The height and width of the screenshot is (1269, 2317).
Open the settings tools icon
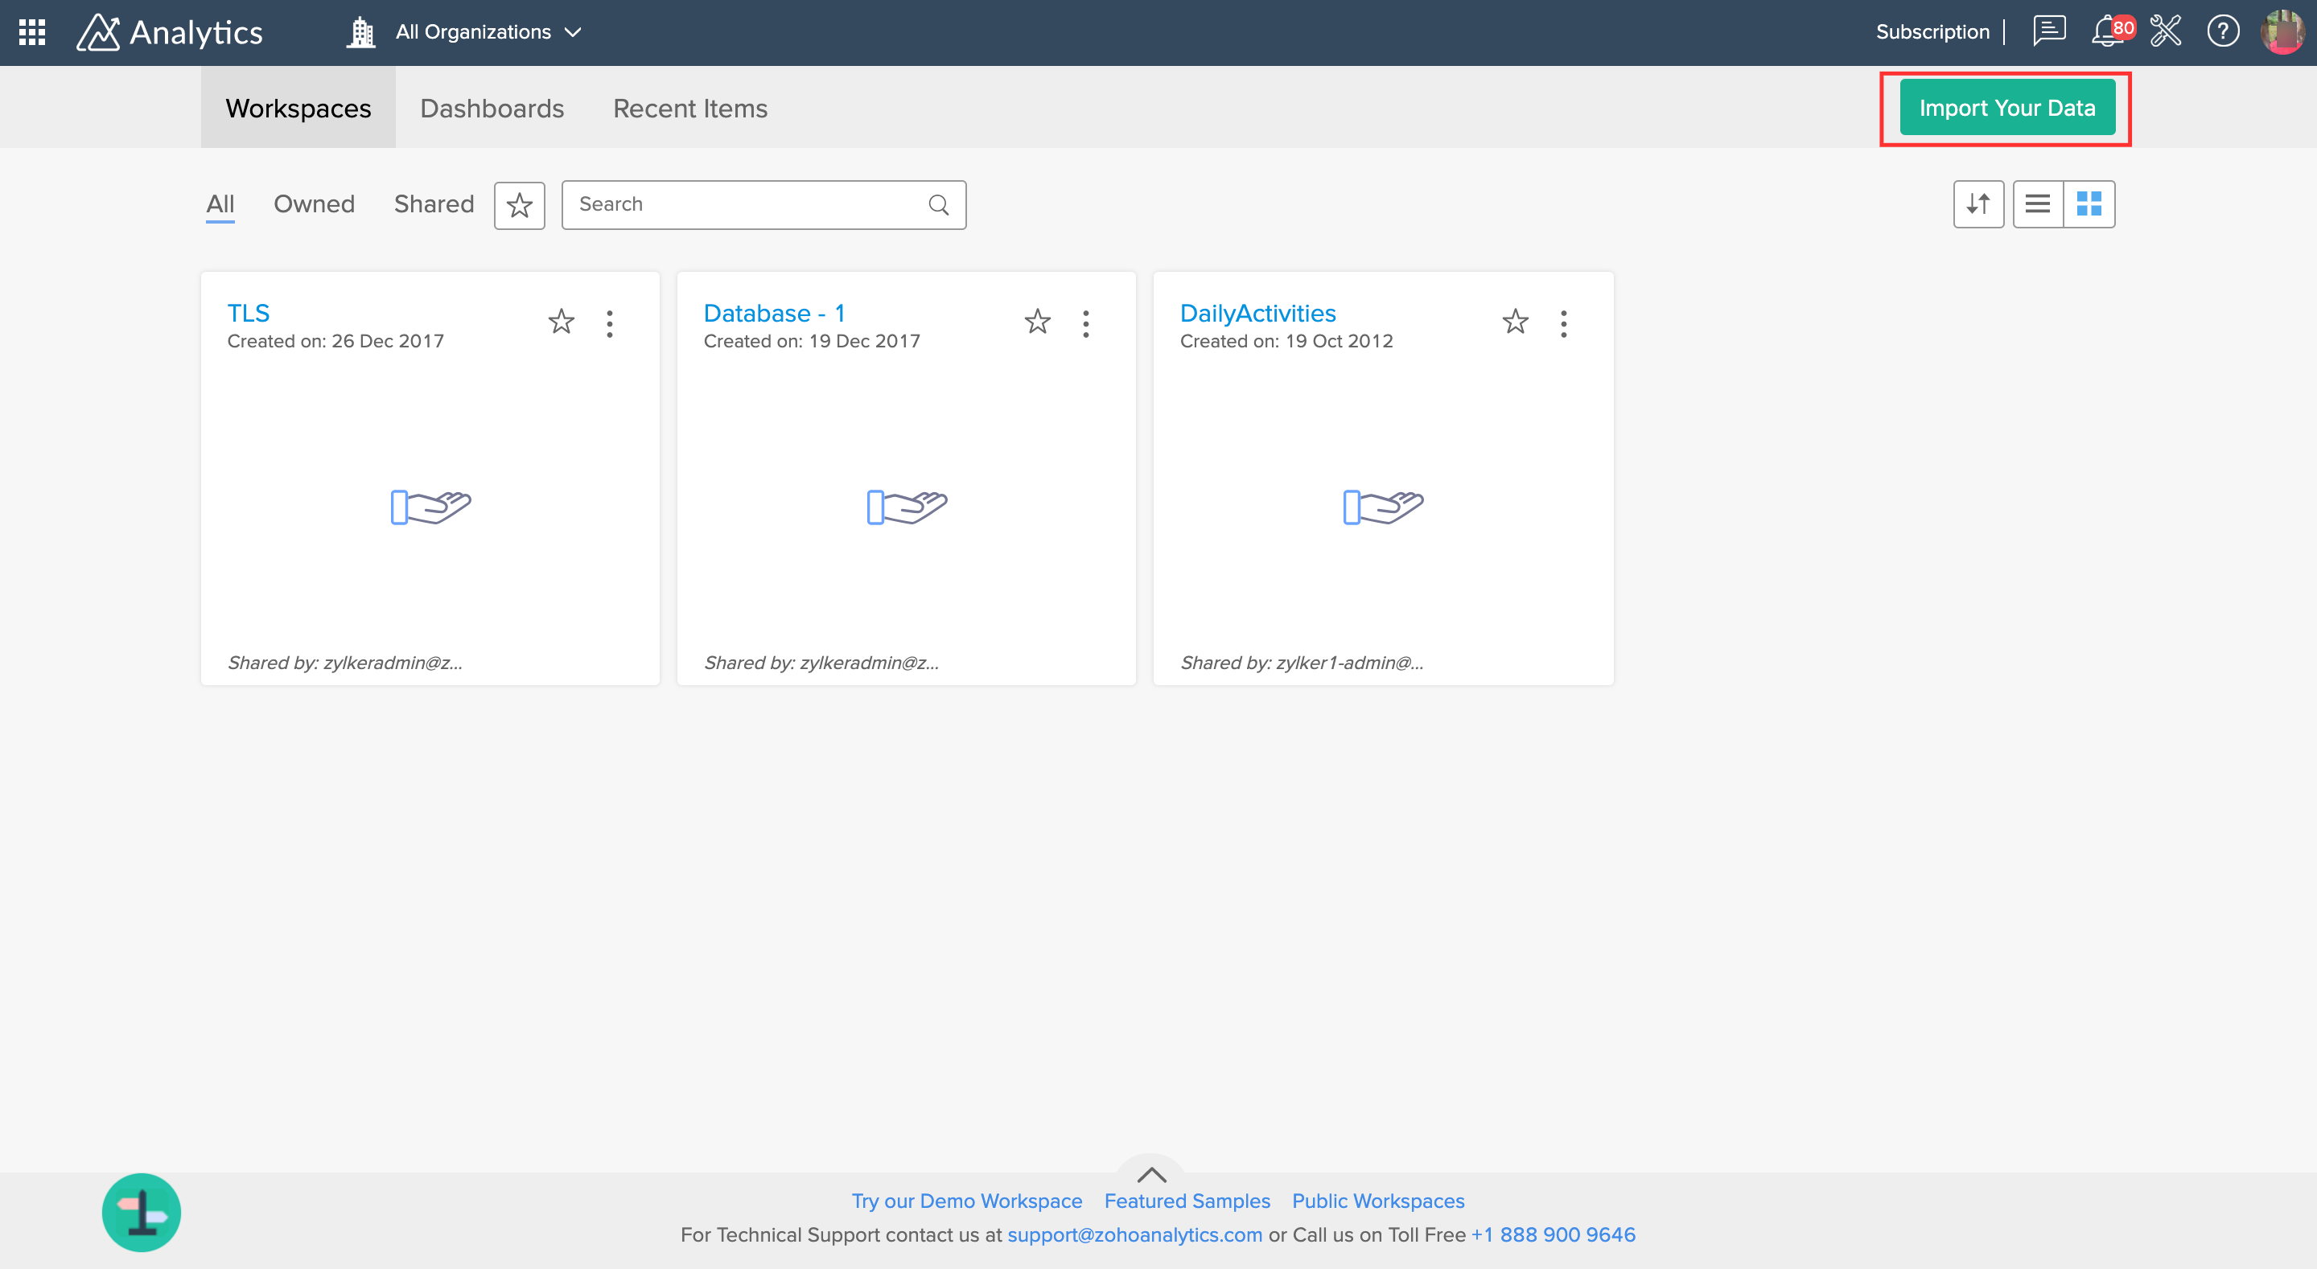tap(2165, 31)
